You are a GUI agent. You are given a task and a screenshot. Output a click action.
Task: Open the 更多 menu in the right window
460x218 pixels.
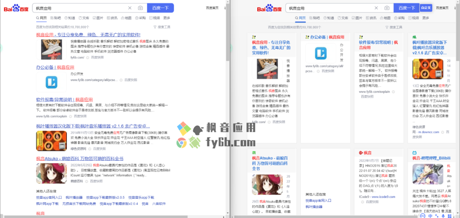tap(426, 18)
